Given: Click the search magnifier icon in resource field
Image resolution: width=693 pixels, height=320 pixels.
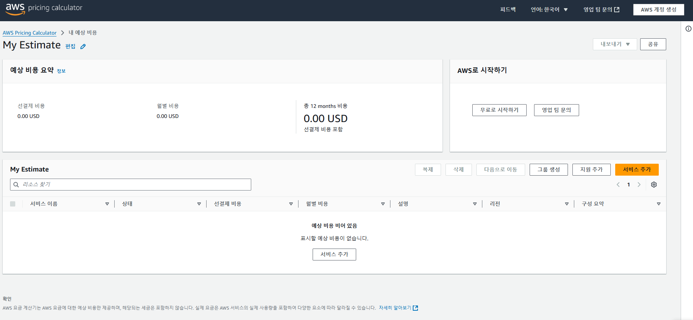Looking at the screenshot, I should [x=16, y=185].
